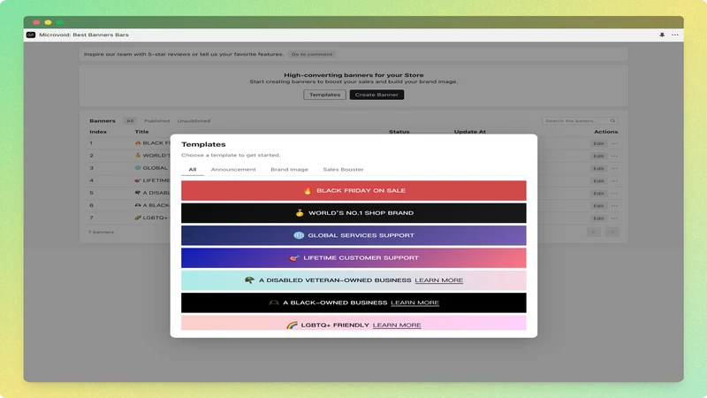This screenshot has width=707, height=398.
Task: Click the Index column header
Action: (98, 132)
